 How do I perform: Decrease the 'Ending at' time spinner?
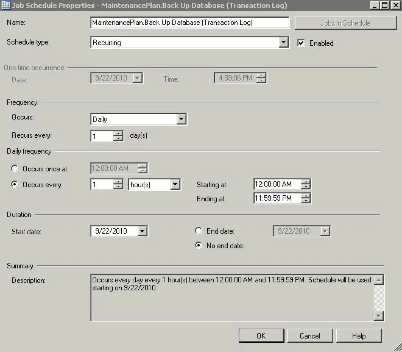tap(306, 201)
